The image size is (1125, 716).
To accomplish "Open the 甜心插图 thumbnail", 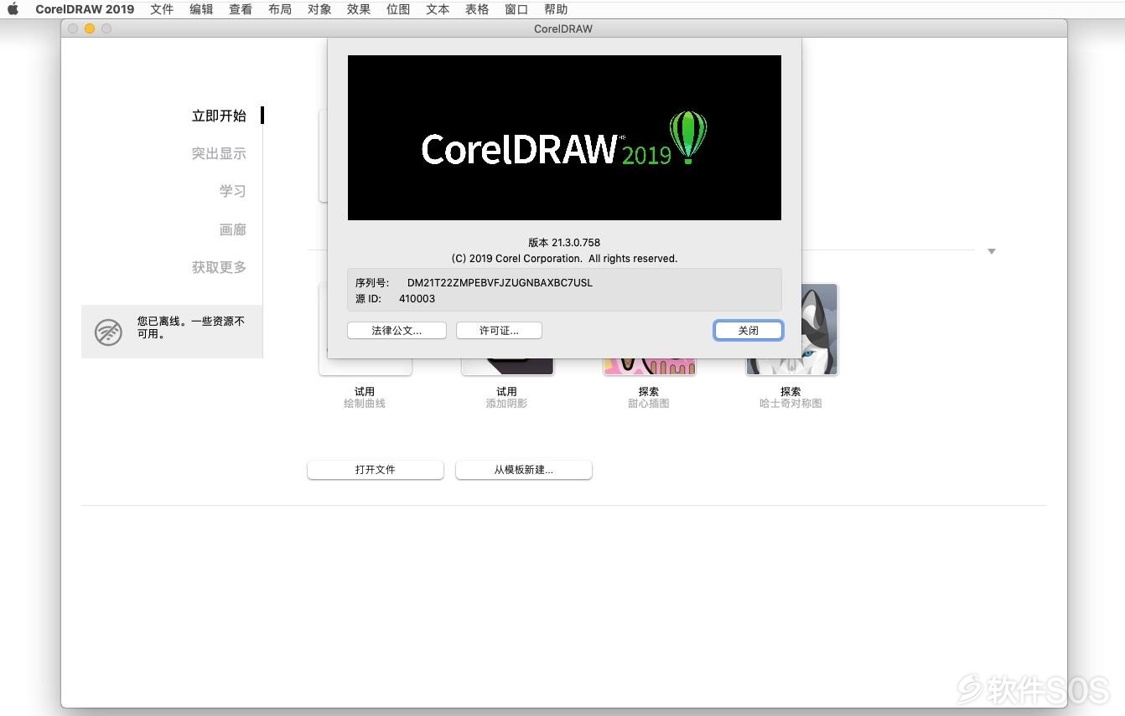I will coord(650,365).
